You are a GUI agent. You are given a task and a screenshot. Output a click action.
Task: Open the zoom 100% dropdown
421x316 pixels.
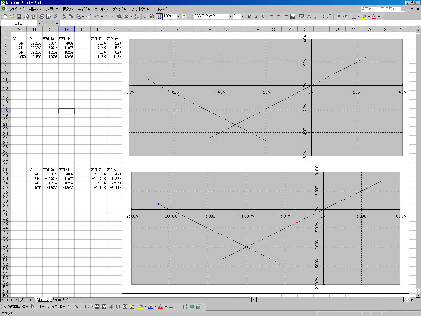point(178,16)
